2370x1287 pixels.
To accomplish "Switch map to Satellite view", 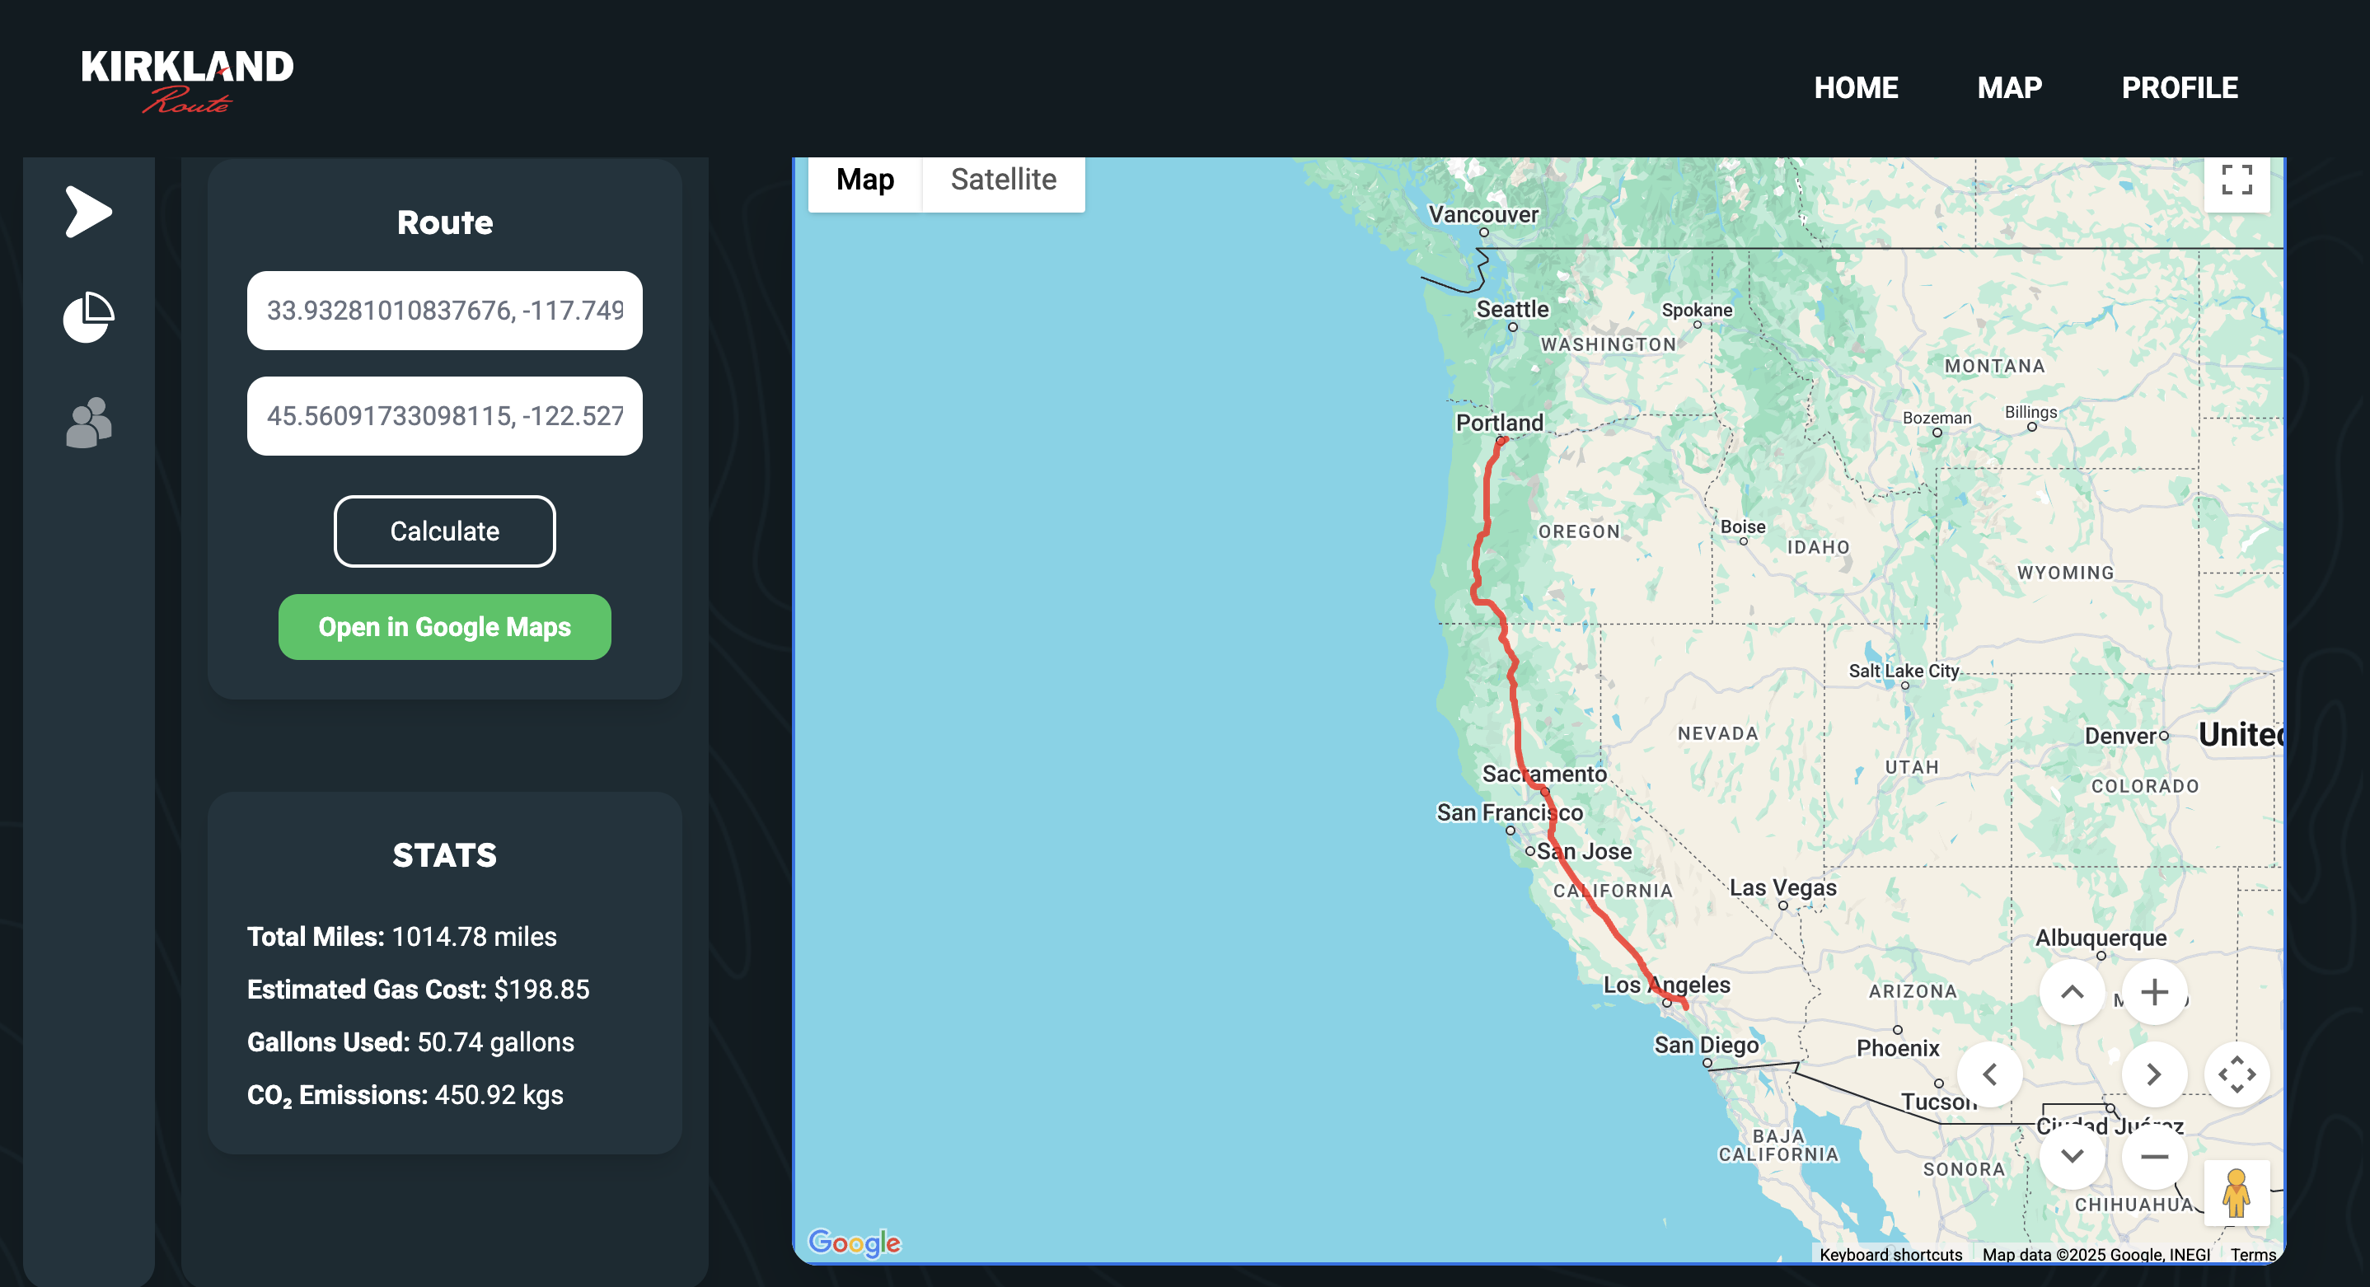I will click(x=1003, y=180).
